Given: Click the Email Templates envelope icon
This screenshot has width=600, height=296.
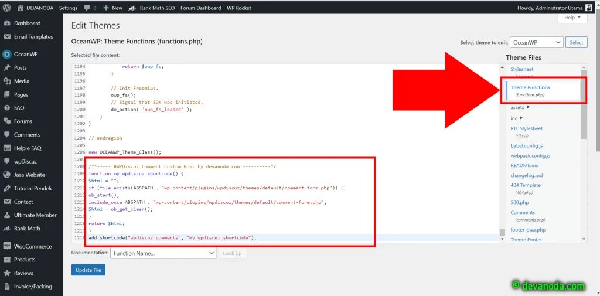Looking at the screenshot, I should coord(6,37).
